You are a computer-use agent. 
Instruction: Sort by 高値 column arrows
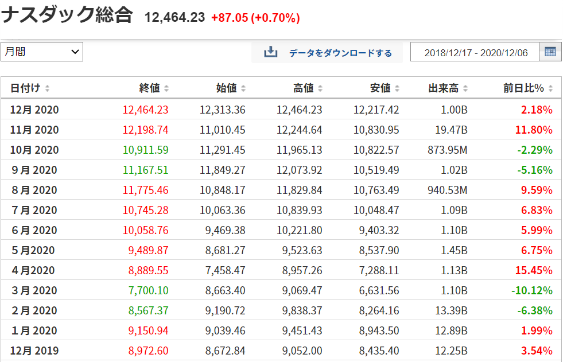320,88
